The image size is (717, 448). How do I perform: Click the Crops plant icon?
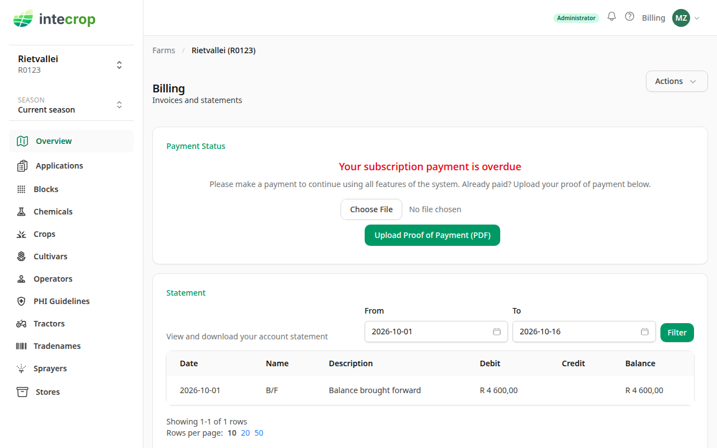pos(21,234)
